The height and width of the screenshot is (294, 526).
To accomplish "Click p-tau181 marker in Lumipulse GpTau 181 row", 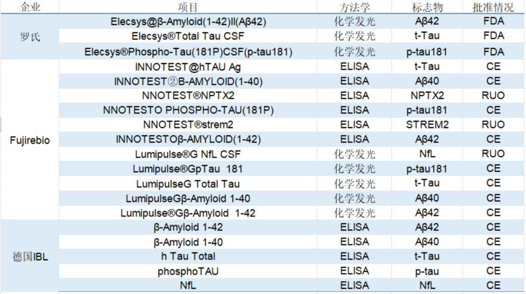I will 427,169.
